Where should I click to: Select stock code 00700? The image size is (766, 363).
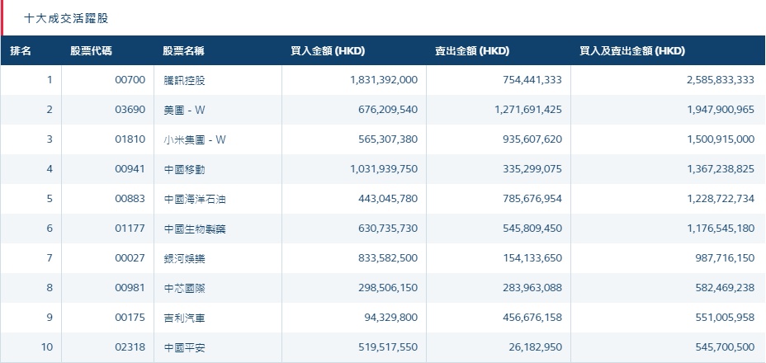click(x=130, y=80)
